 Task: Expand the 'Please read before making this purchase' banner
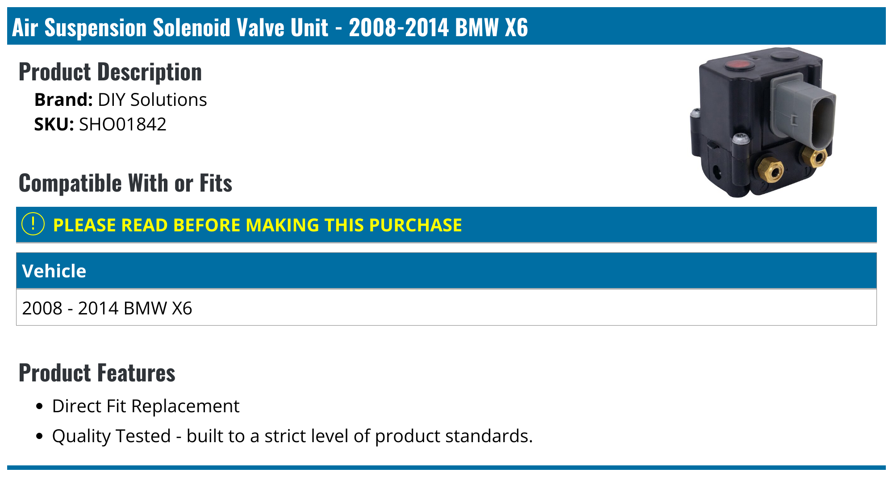[257, 225]
